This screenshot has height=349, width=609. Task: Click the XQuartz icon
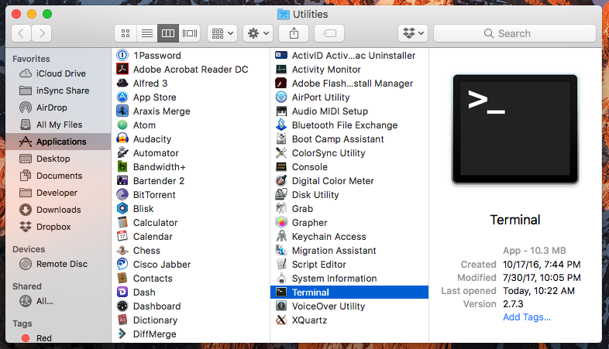(281, 320)
